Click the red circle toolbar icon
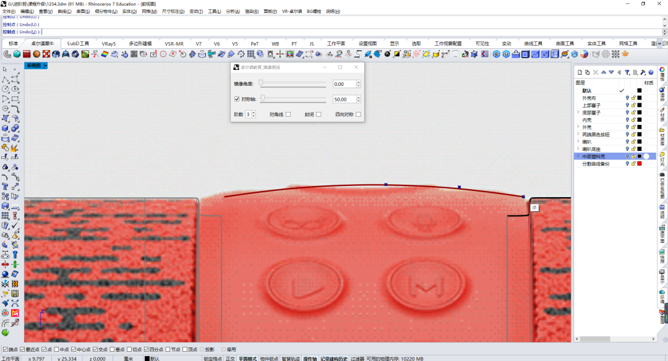Screen dimensions: 668x361 (163, 54)
